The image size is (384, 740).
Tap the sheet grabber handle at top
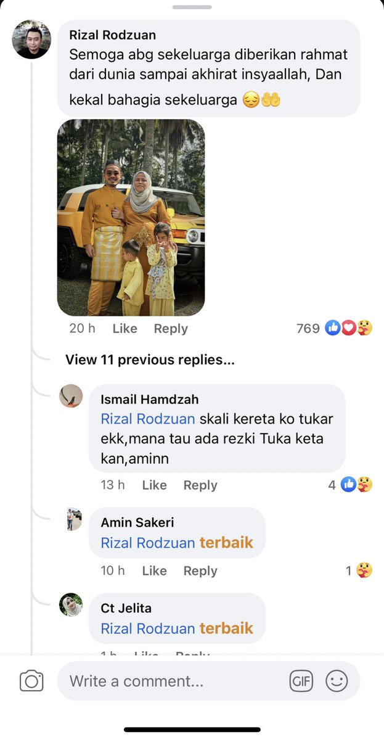pos(192,7)
